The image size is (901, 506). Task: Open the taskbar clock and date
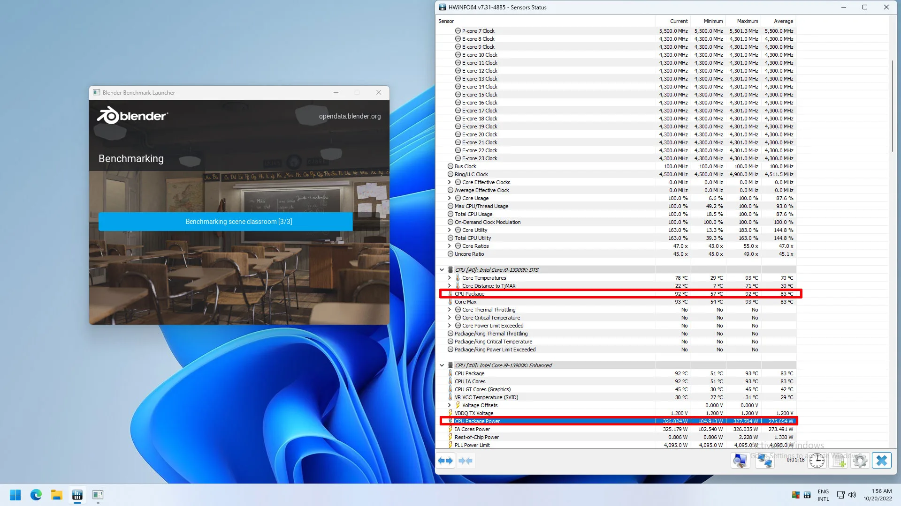click(x=878, y=495)
